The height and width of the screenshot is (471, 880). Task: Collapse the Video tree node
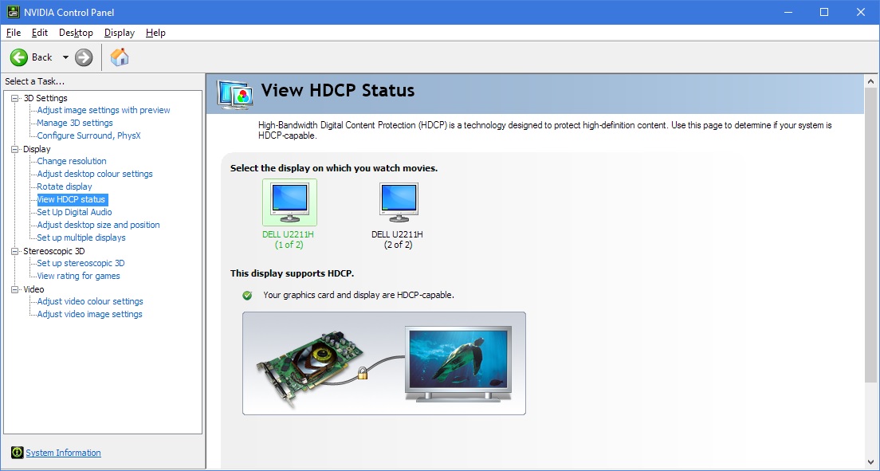[15, 289]
